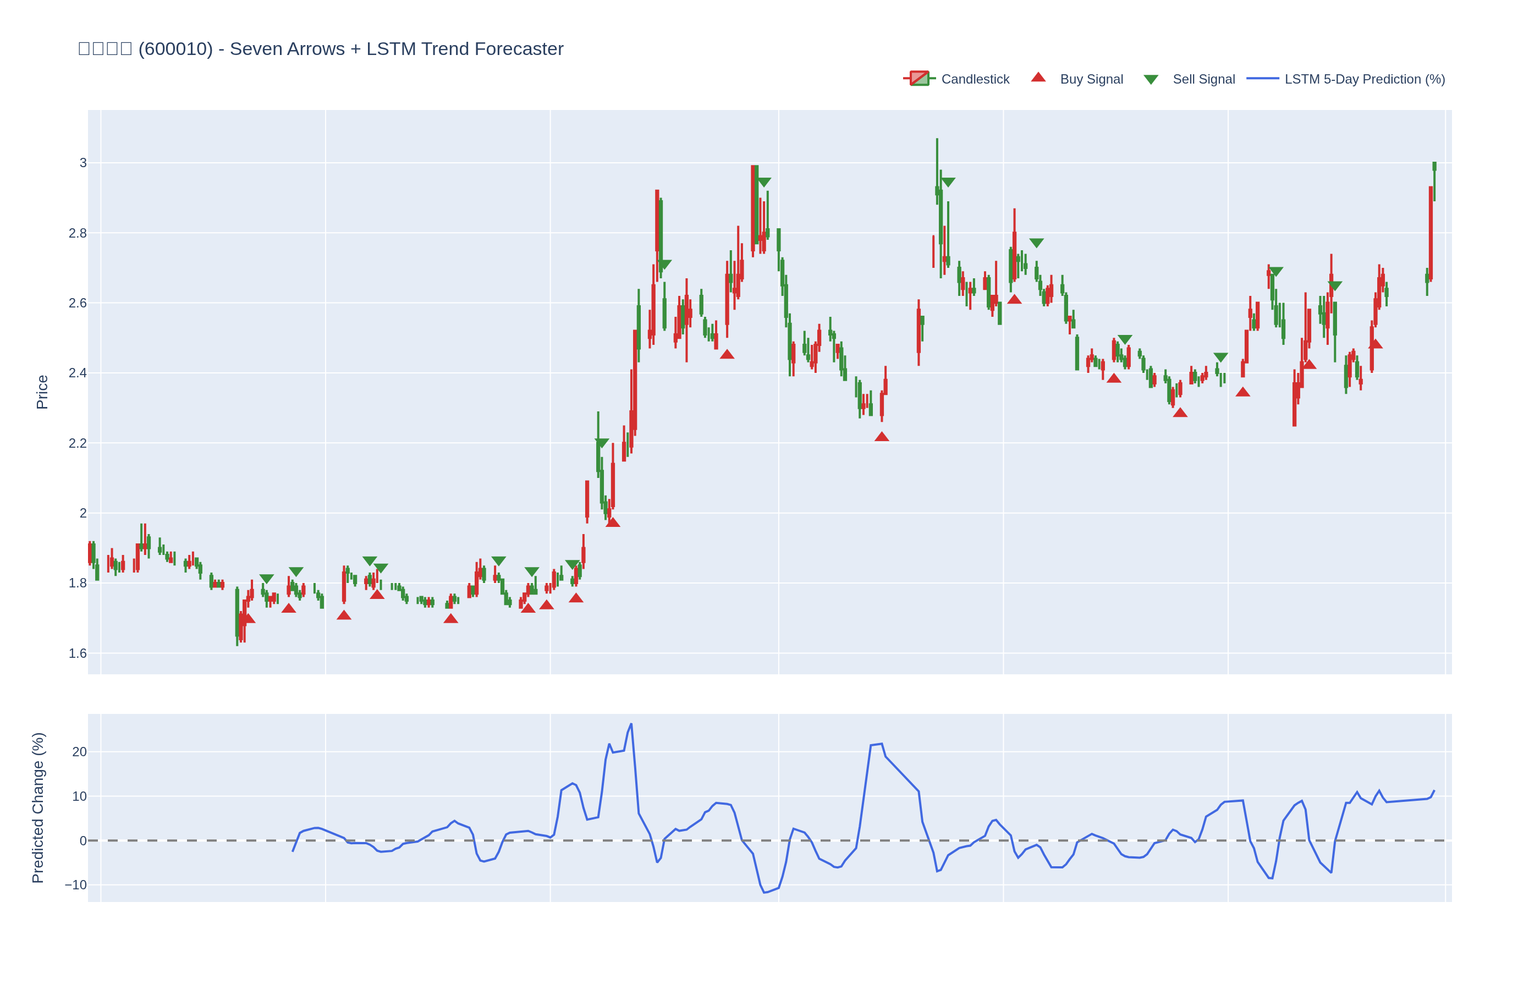Click the −10 tick label on Predicted Change axis
The width and height of the screenshot is (1540, 990).
[x=76, y=884]
